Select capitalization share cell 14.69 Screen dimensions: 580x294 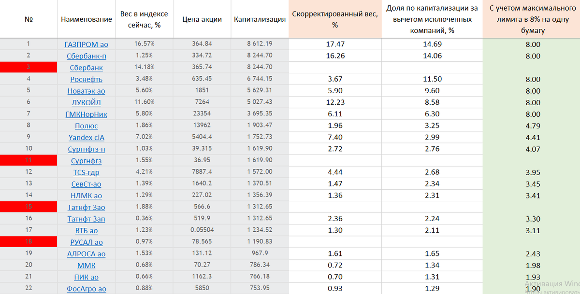coord(432,44)
